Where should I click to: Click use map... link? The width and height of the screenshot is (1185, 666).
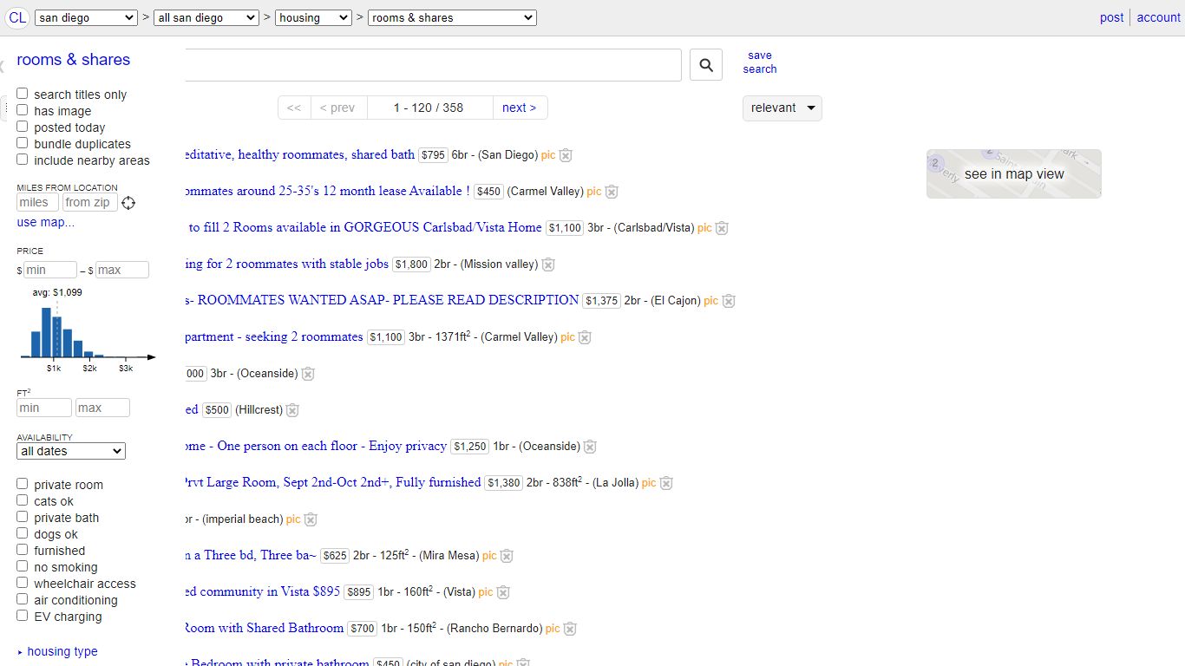(x=46, y=222)
